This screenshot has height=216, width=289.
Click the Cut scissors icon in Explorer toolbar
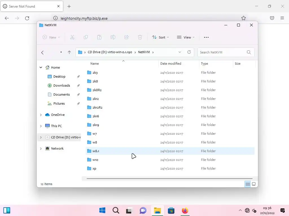click(x=72, y=37)
